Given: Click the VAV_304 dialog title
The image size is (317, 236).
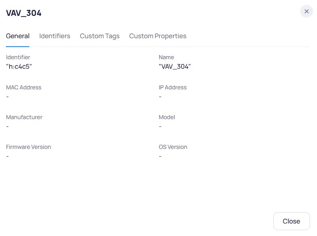Looking at the screenshot, I should 24,13.
